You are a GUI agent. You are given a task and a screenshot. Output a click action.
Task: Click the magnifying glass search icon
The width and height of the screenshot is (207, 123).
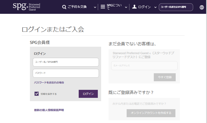point(64,7)
